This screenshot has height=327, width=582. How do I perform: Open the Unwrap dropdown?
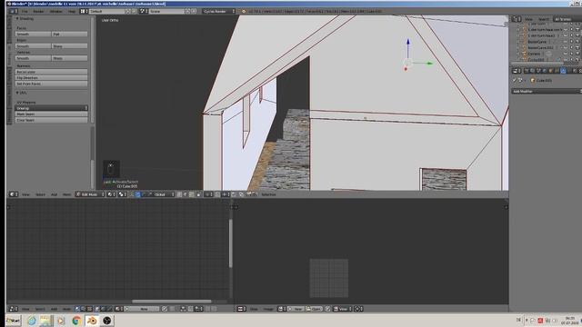51,108
